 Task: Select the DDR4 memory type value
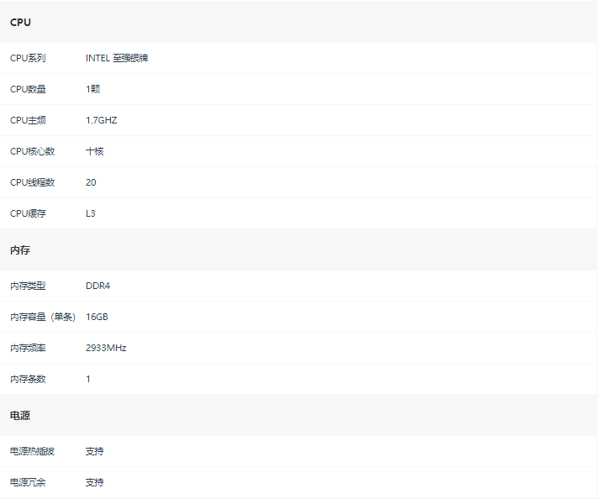pyautogui.click(x=97, y=286)
